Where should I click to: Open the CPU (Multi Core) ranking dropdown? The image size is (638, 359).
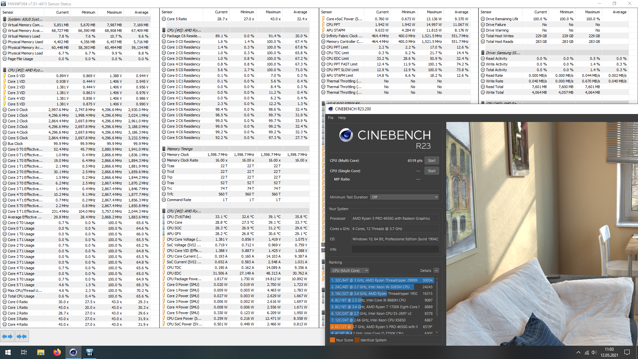coord(350,271)
